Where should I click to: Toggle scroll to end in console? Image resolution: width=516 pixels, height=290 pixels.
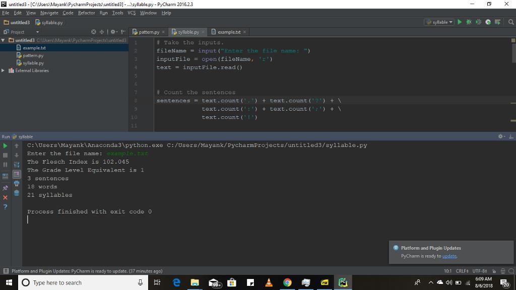[17, 174]
